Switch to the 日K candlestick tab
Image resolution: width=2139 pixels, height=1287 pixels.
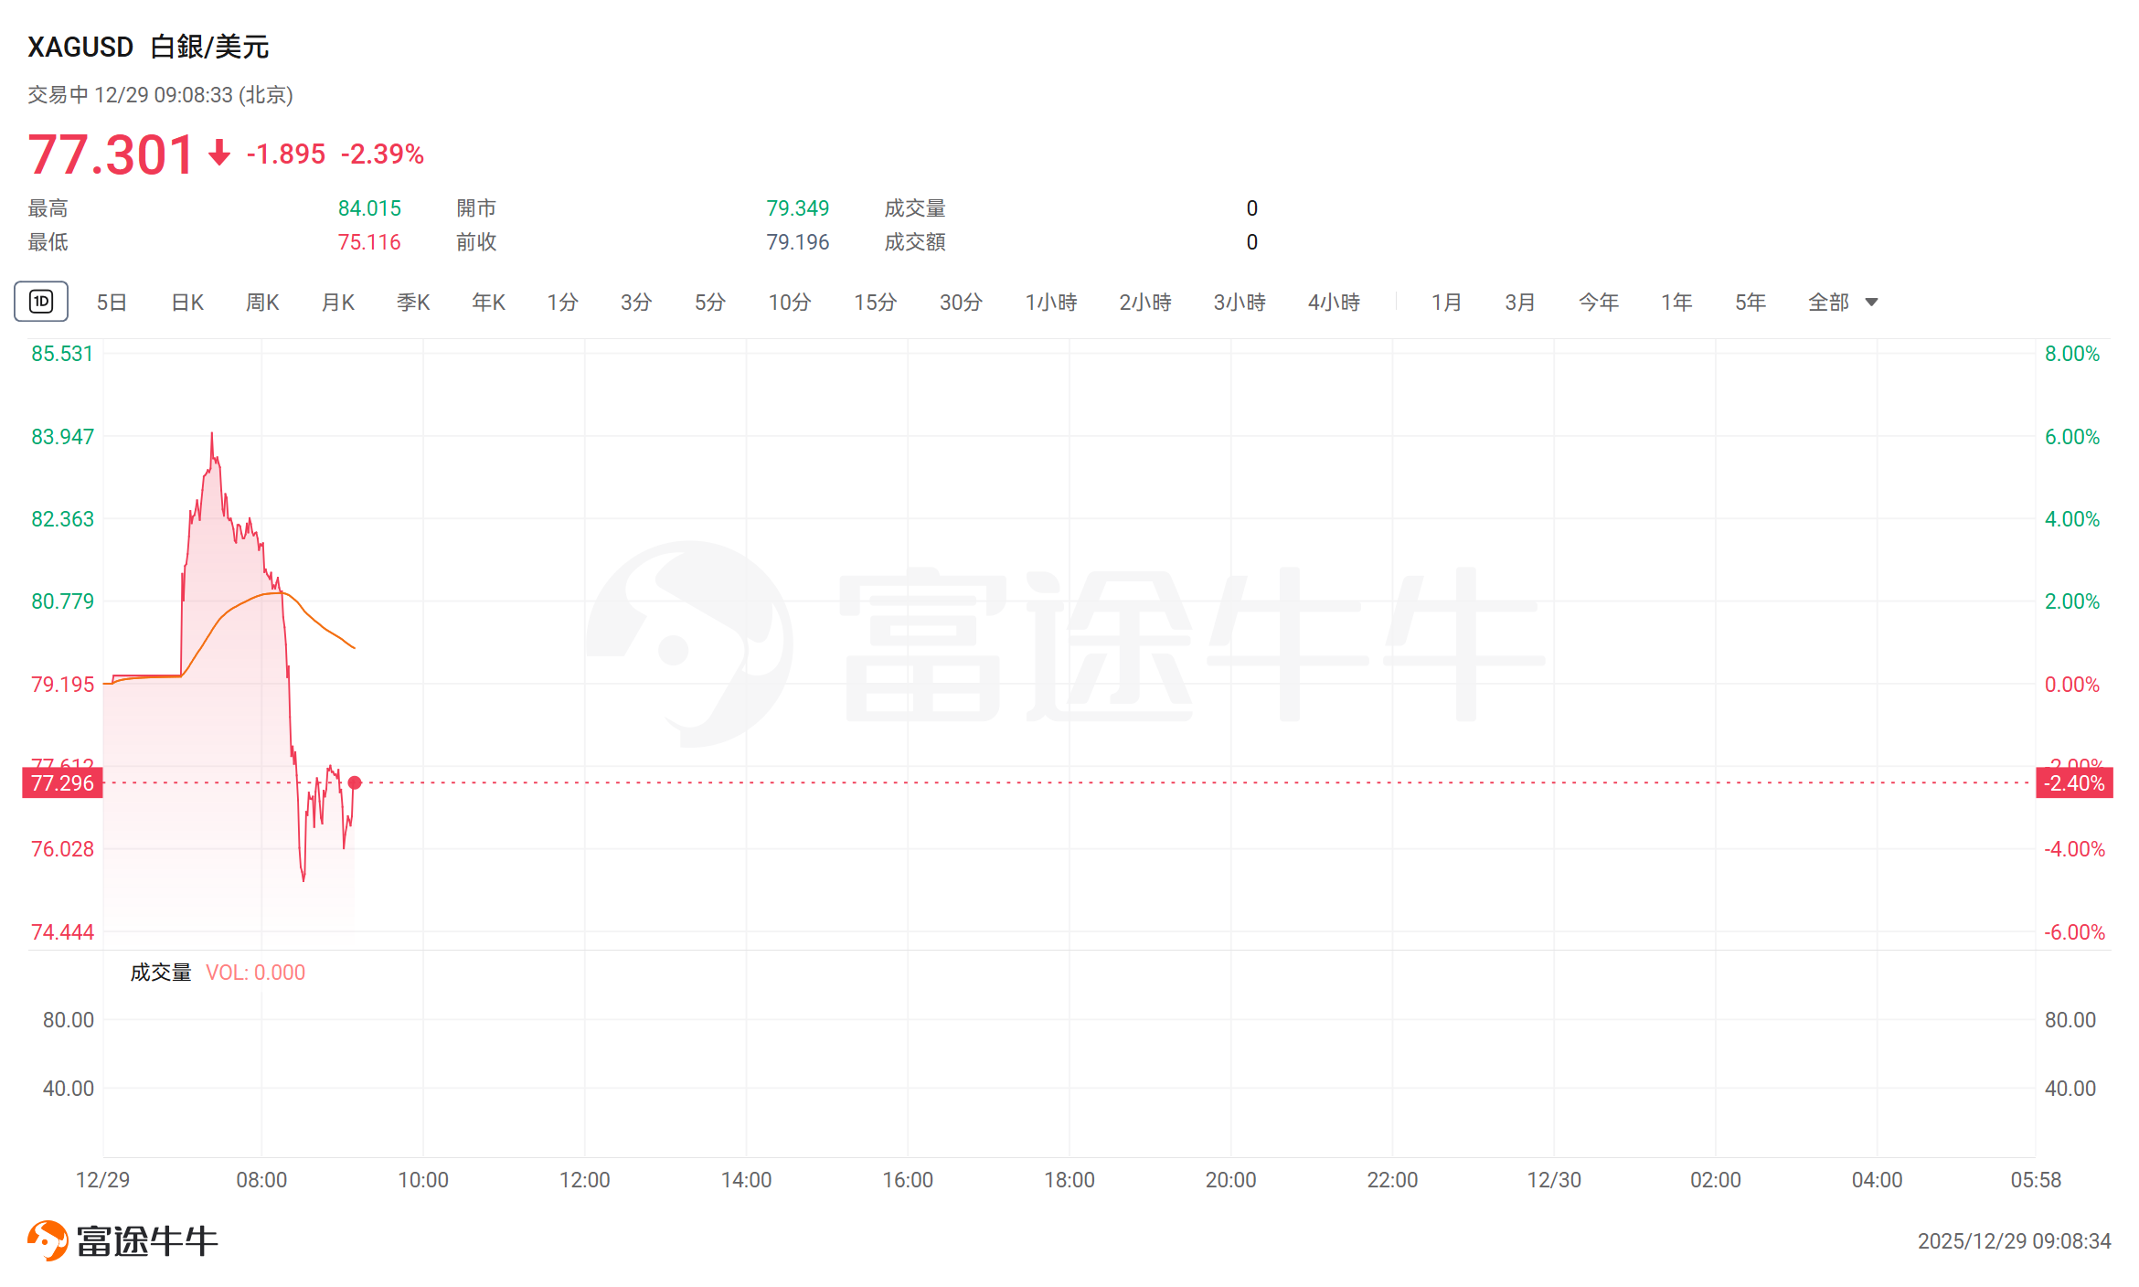(x=187, y=302)
